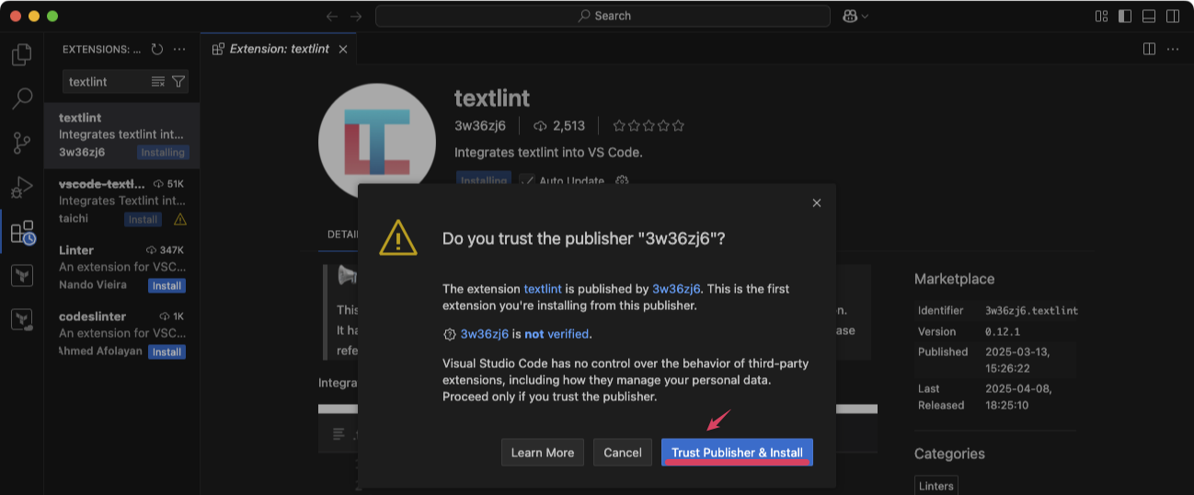Click the five-star rating of textlint
The width and height of the screenshot is (1194, 495).
pos(649,126)
